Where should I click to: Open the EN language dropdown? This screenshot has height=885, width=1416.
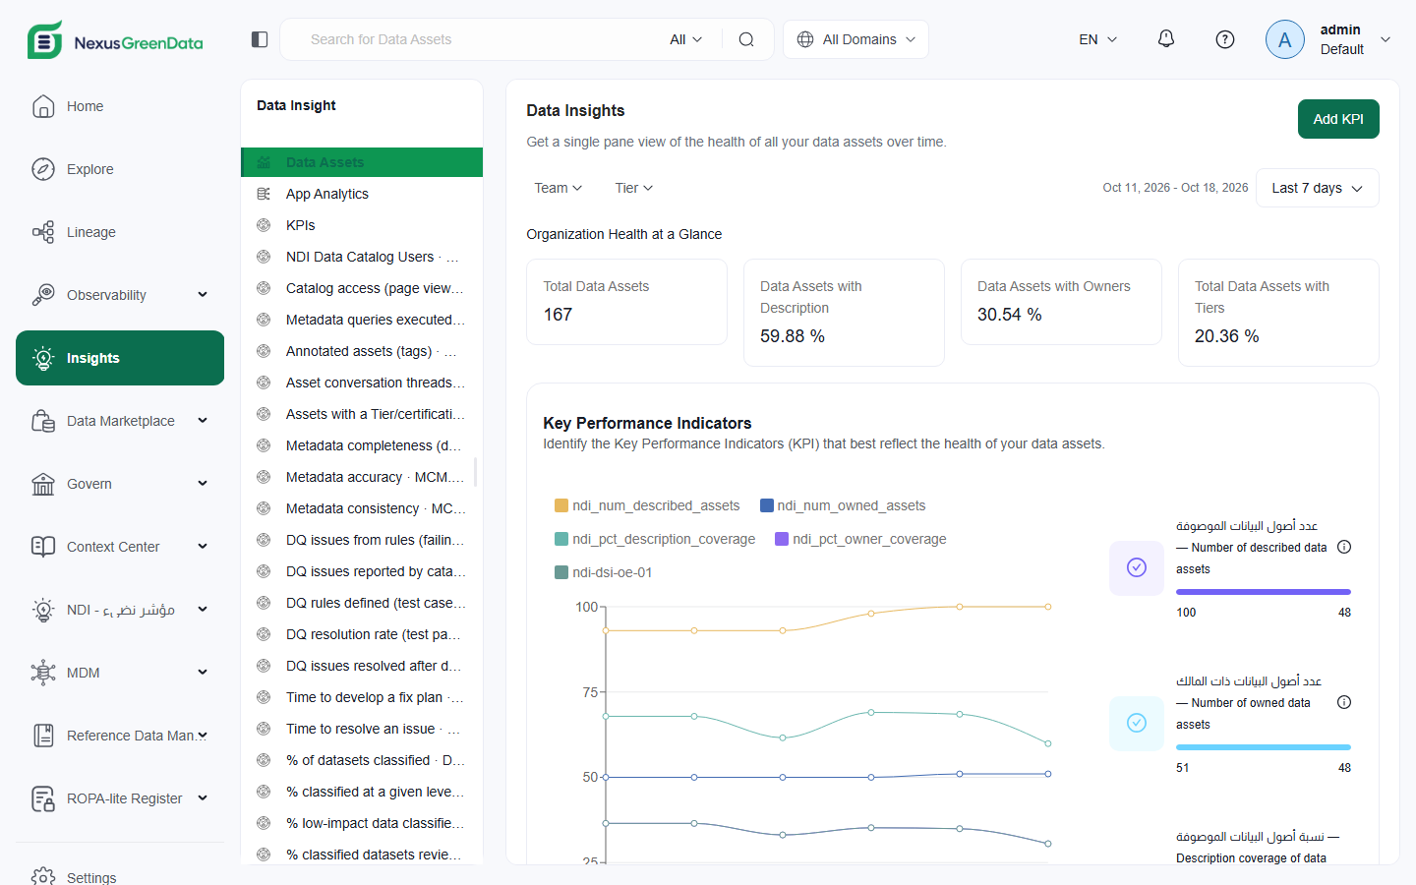click(x=1098, y=39)
